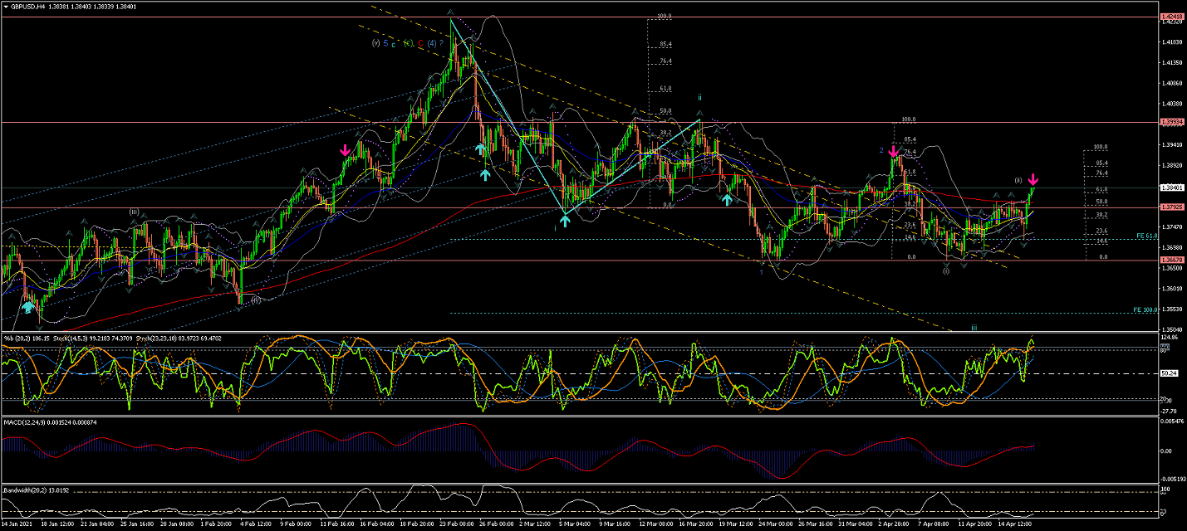Select the FE 61.8 expansion label
The image size is (1187, 531).
[x=1145, y=237]
